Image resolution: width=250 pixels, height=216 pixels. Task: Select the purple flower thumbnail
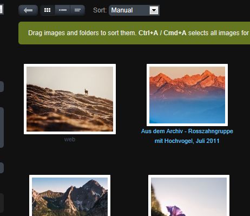click(189, 195)
